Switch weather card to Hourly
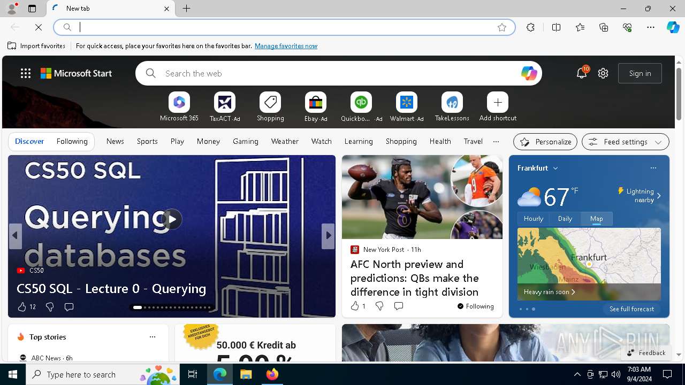This screenshot has width=685, height=385. point(534,219)
